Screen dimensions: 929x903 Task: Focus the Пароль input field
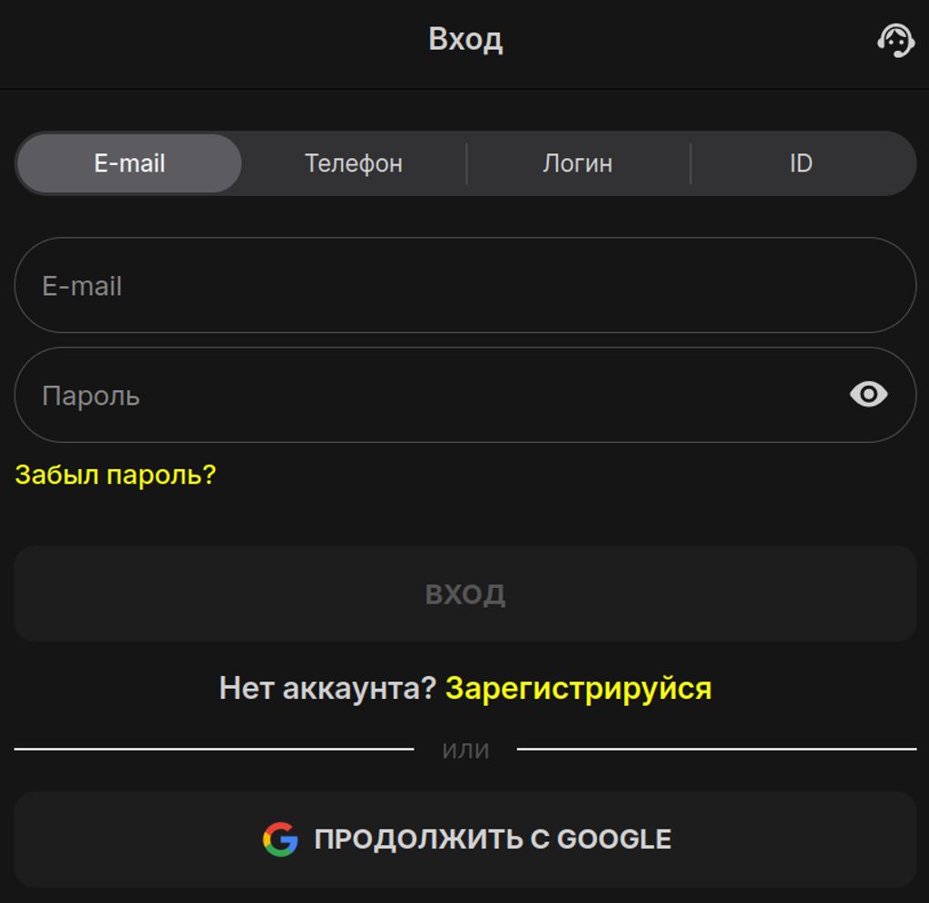465,395
